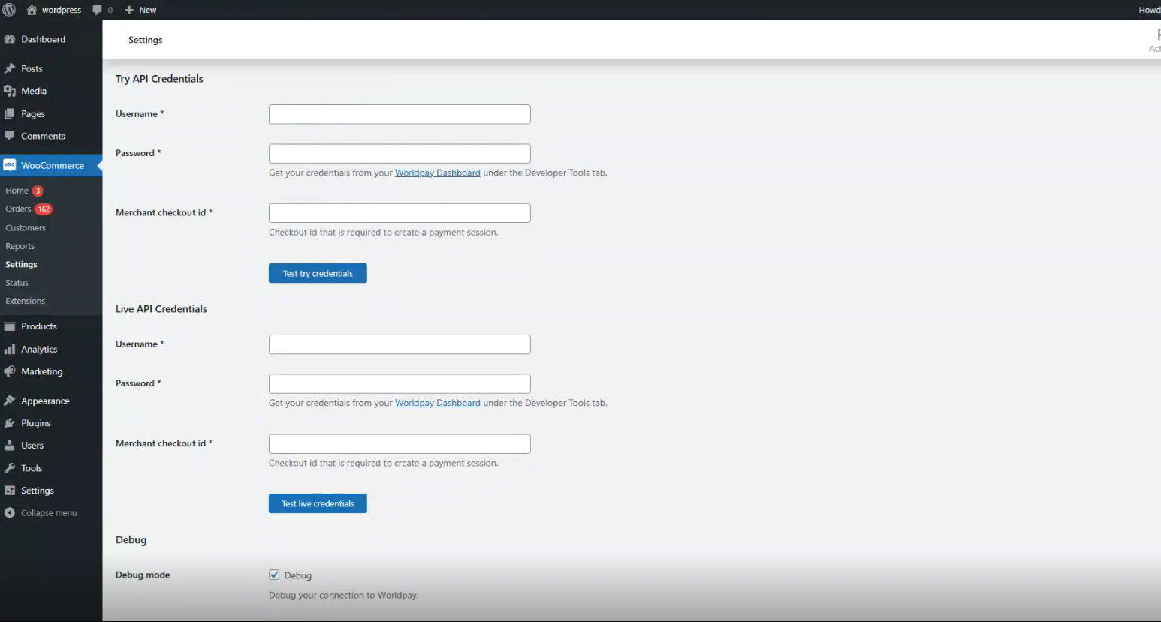Collapse the admin sidebar menu

(x=41, y=513)
